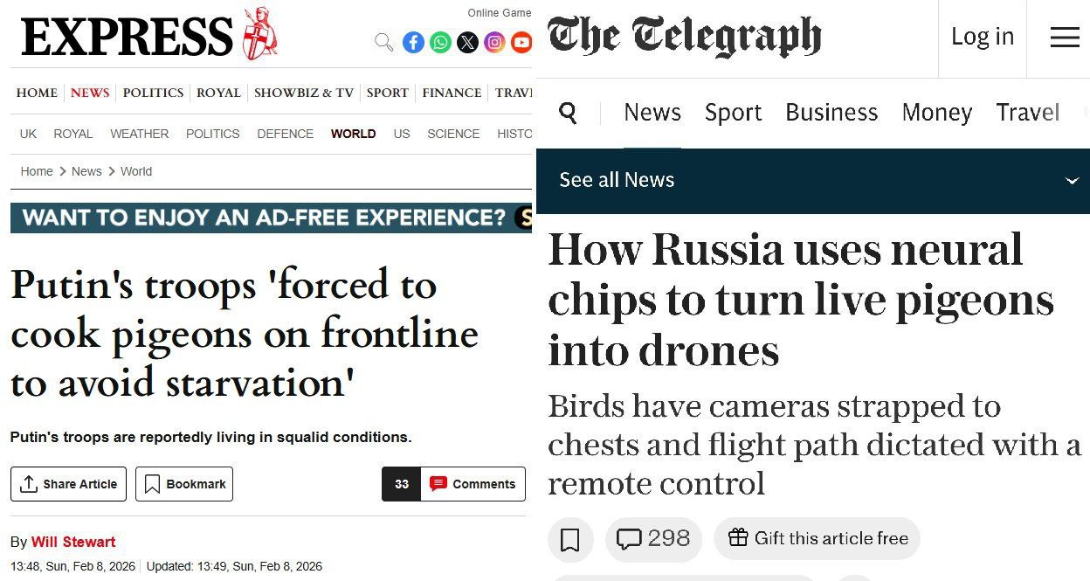Click the Express search magnifier icon
The height and width of the screenshot is (581, 1090).
tap(383, 42)
